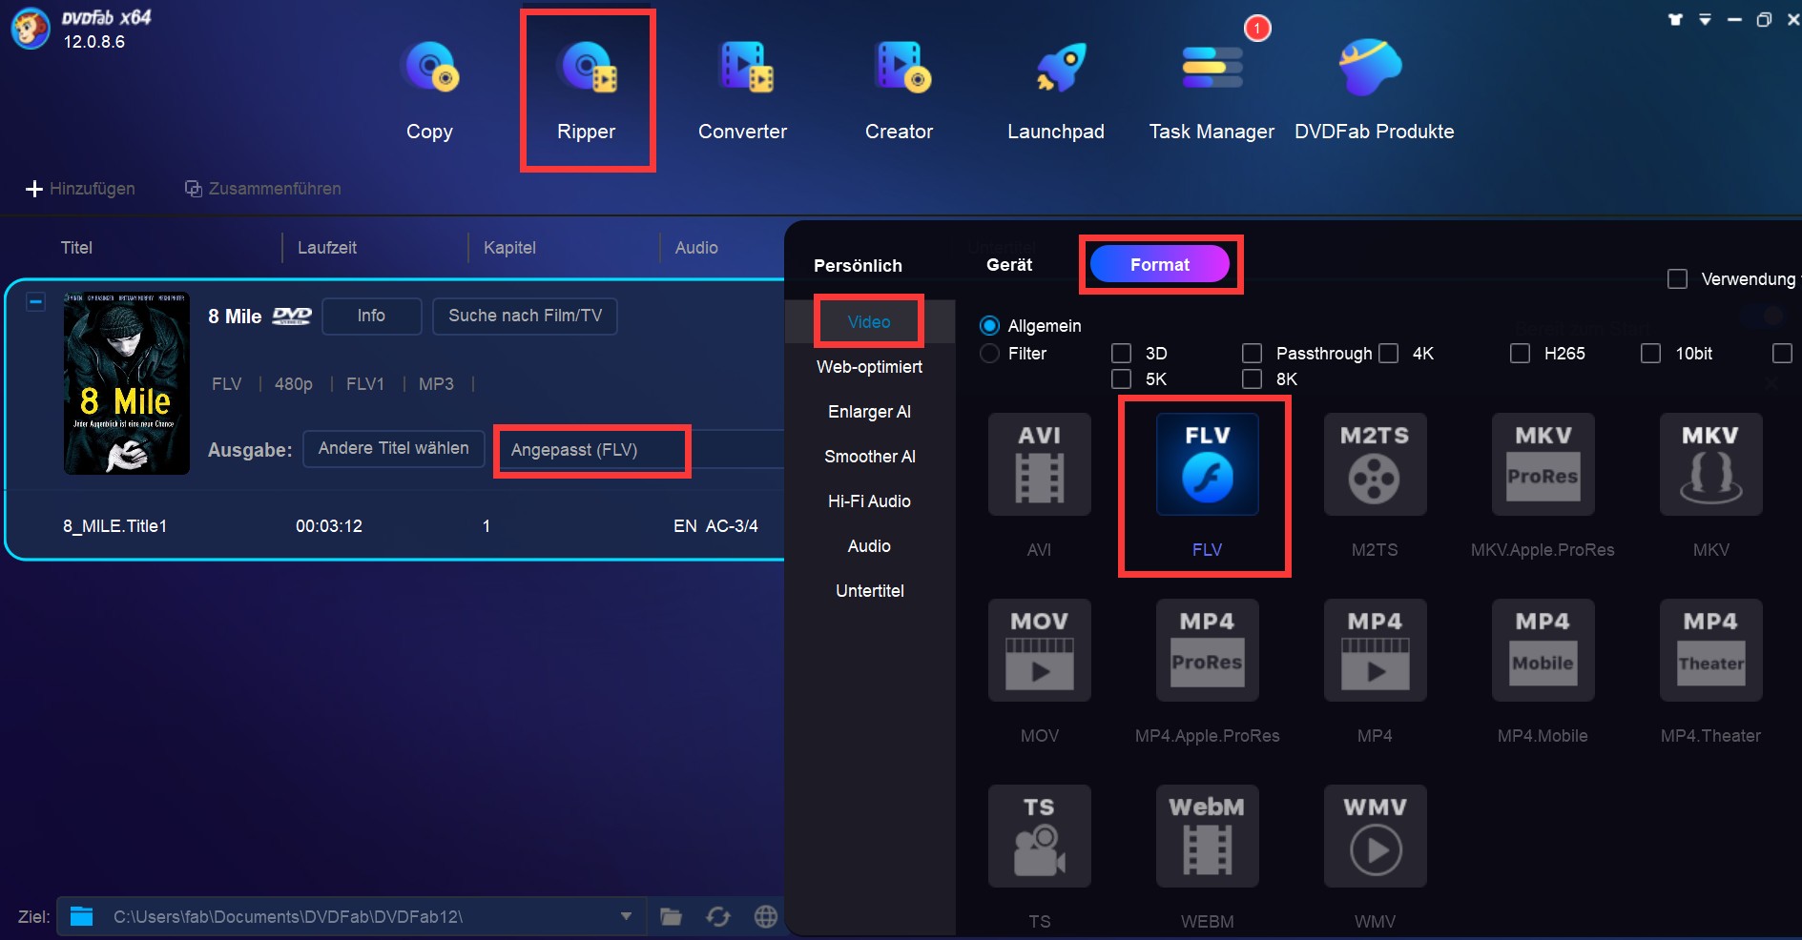Click Suche nach Film/TV button
The height and width of the screenshot is (940, 1802).
(x=525, y=317)
